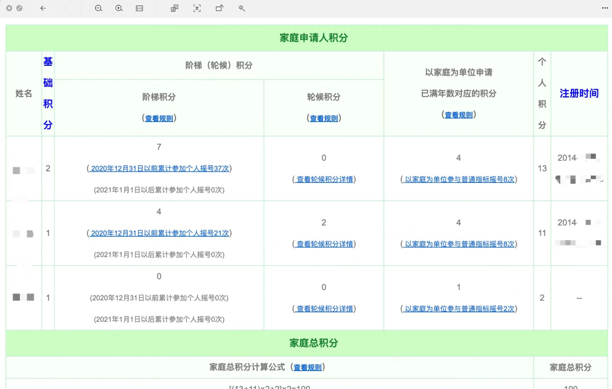Screen dimensions: 612x389
Task: Click the 注册时间 column header
Action: tap(579, 93)
